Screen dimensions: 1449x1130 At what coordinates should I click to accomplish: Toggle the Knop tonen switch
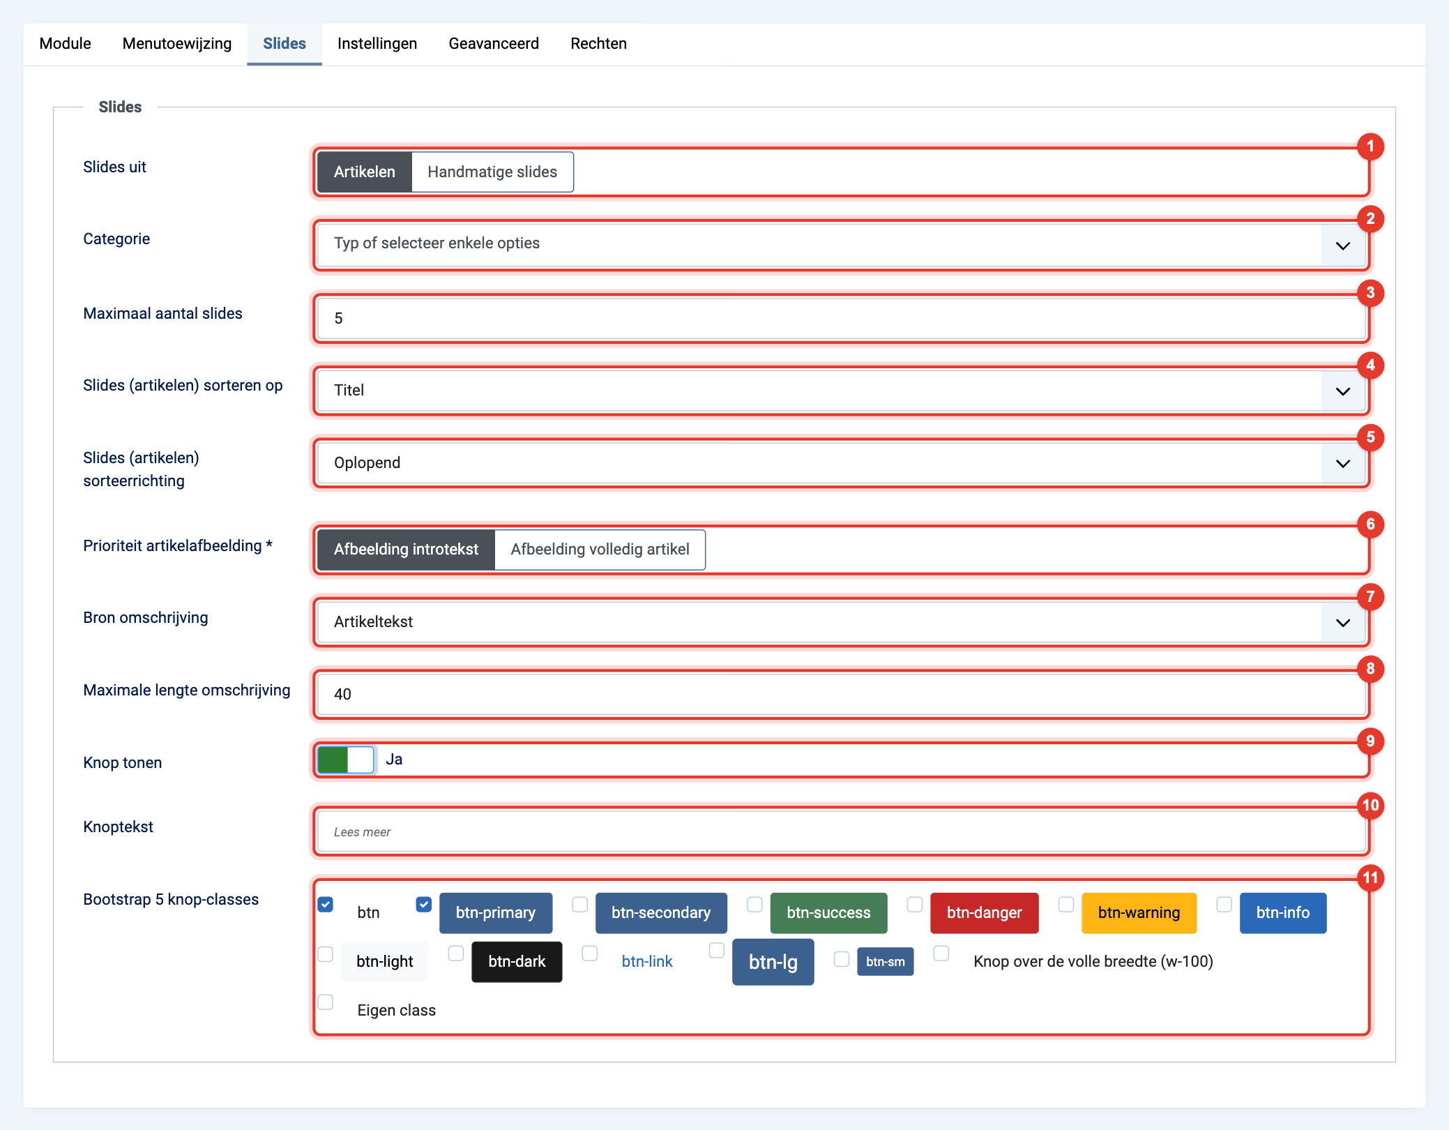(x=346, y=760)
